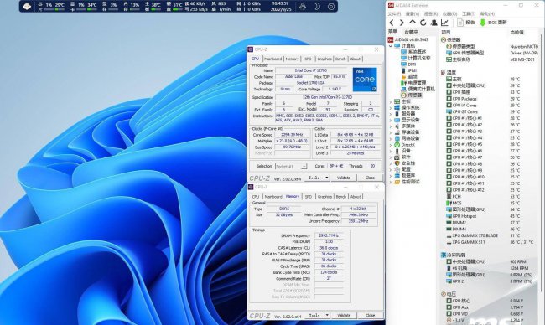The height and width of the screenshot is (325, 545).
Task: Click the AIDA64 up-level arrow icon
Action: pyautogui.click(x=413, y=23)
